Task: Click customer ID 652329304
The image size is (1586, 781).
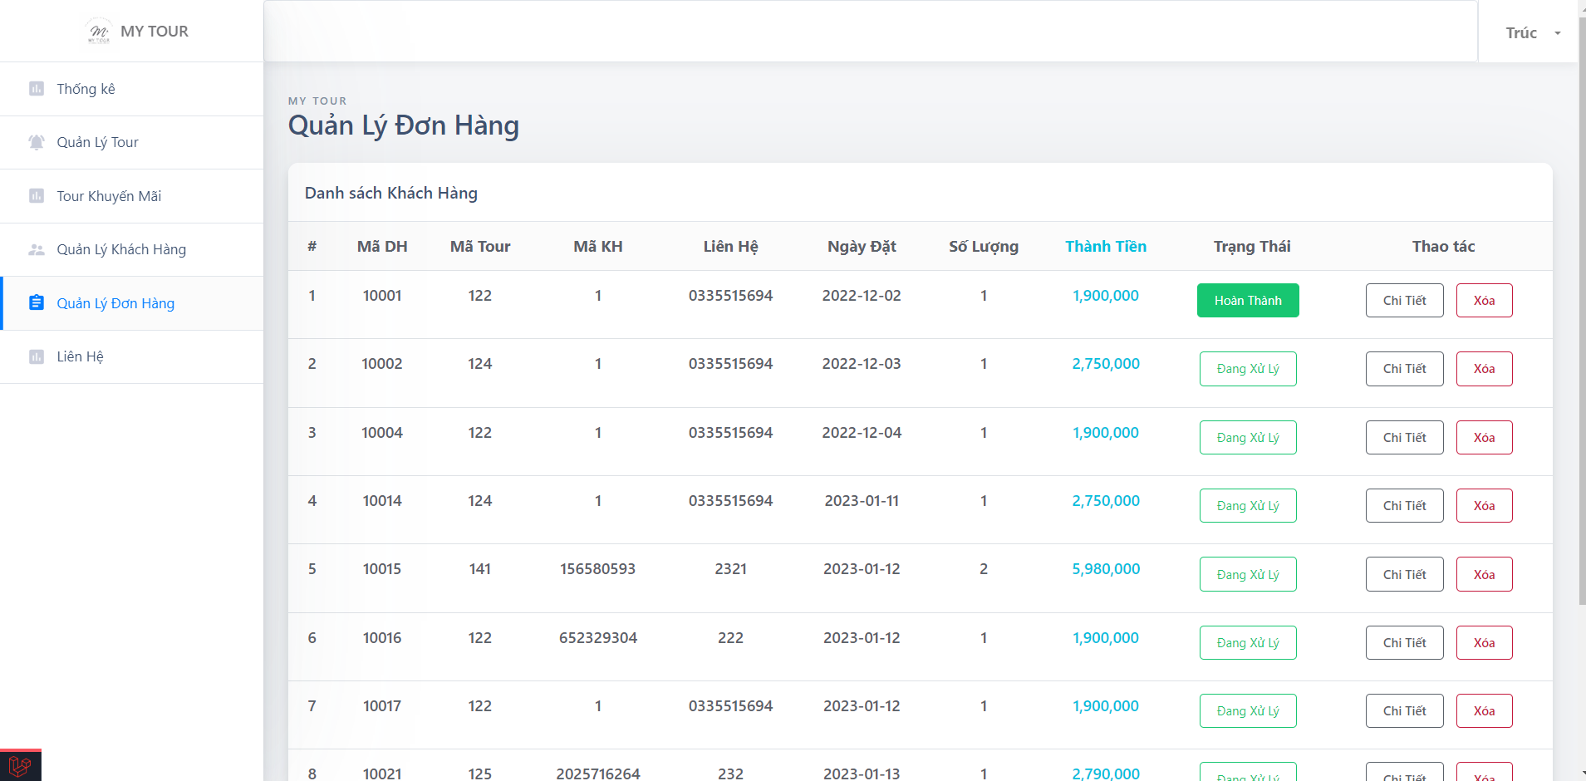Action: coord(598,638)
